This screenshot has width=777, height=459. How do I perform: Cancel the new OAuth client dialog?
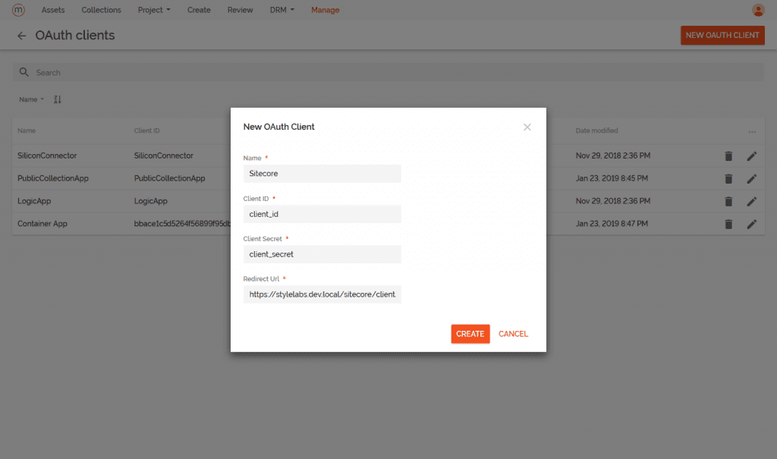point(513,334)
